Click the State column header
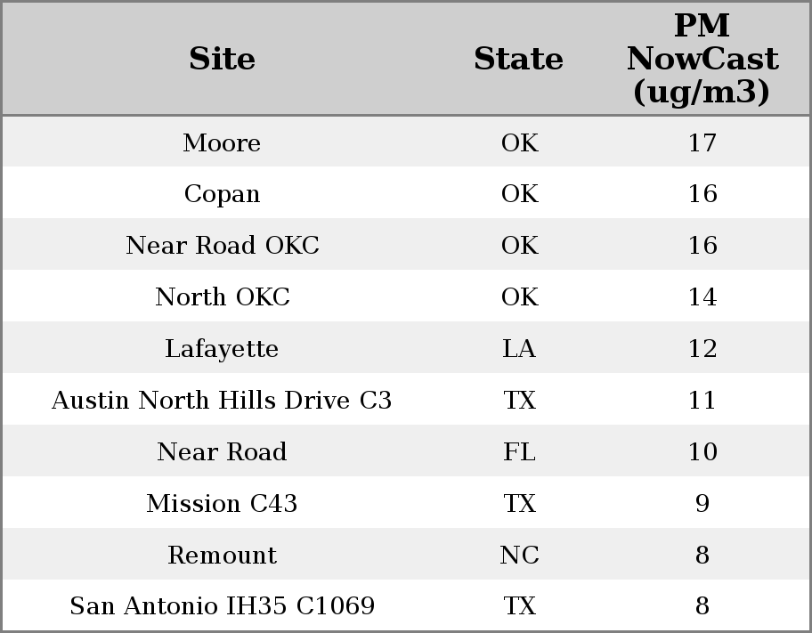This screenshot has width=812, height=633. (518, 59)
